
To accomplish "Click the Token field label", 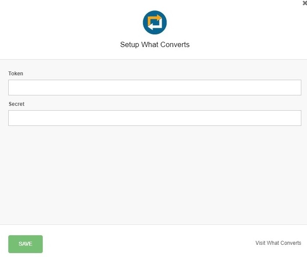I will click(16, 73).
